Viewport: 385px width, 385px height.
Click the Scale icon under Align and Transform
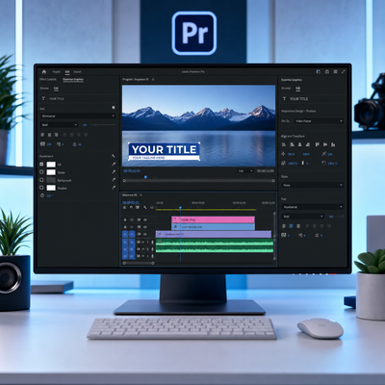pyautogui.click(x=283, y=163)
